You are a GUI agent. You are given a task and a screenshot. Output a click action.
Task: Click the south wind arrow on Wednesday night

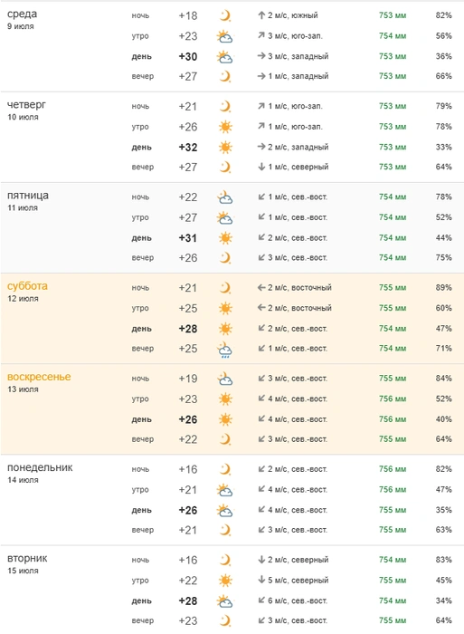(261, 15)
